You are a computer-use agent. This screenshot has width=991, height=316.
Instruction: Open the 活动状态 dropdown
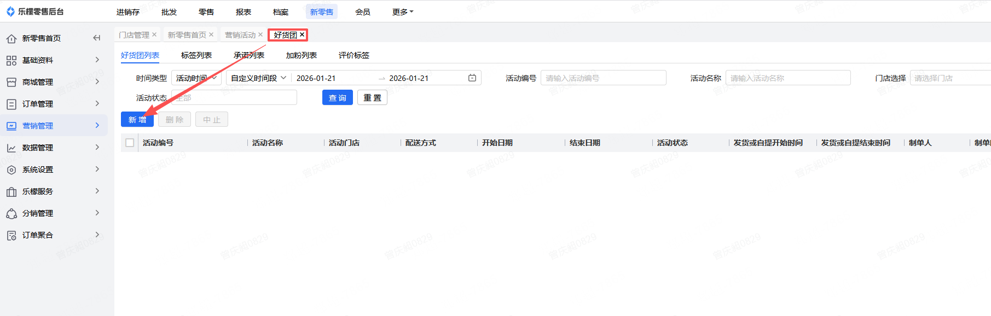[234, 98]
